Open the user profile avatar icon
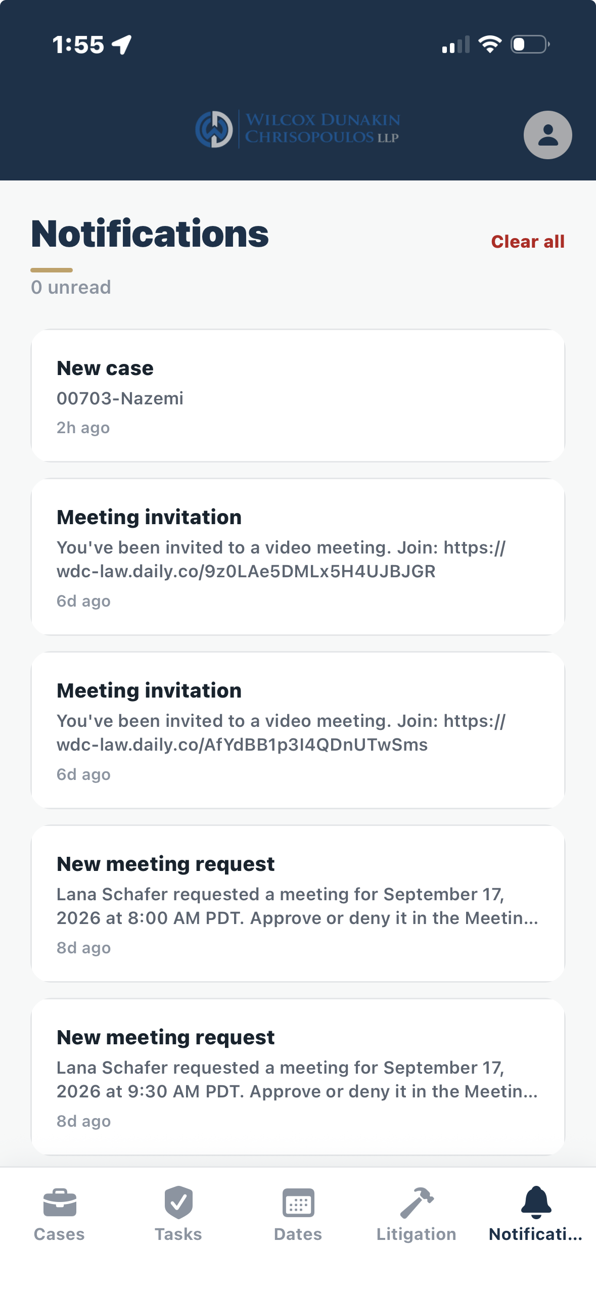Viewport: 596px width, 1292px height. click(547, 135)
